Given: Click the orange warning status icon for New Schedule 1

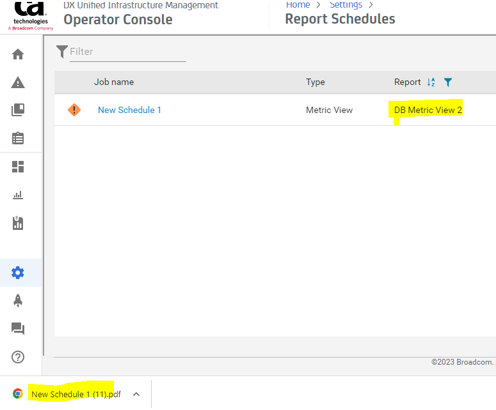Looking at the screenshot, I should [74, 110].
